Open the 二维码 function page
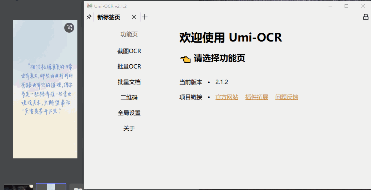Viewport: 371px width, 190px height. click(129, 97)
